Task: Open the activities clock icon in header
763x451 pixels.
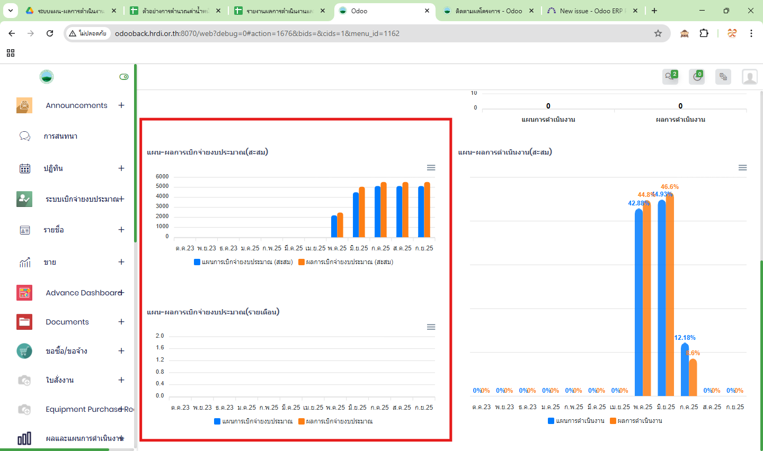Action: [697, 77]
